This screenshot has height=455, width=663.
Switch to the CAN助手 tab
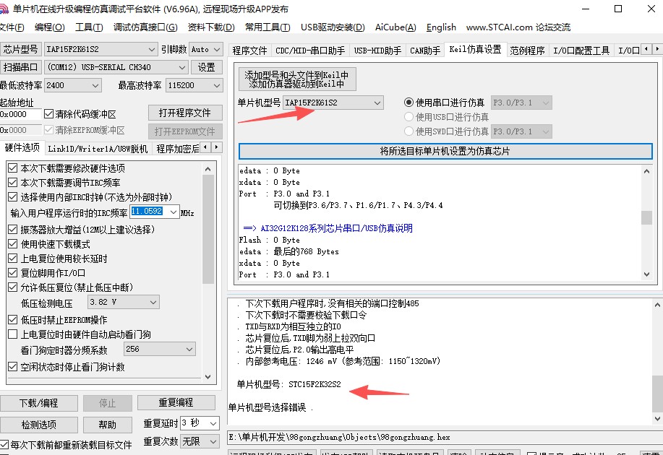tap(425, 51)
